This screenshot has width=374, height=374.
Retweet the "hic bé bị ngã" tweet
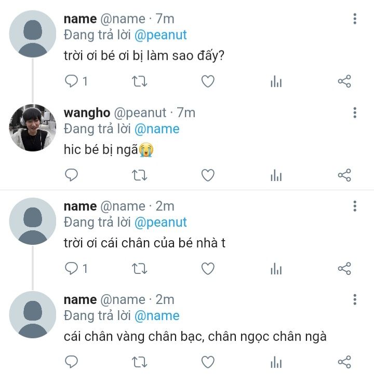140,175
